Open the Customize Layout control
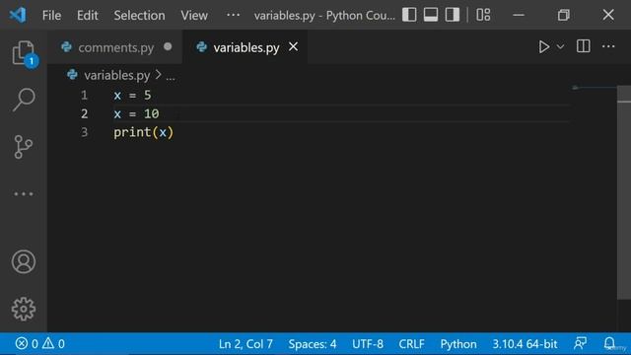Image resolution: width=631 pixels, height=355 pixels. [483, 15]
